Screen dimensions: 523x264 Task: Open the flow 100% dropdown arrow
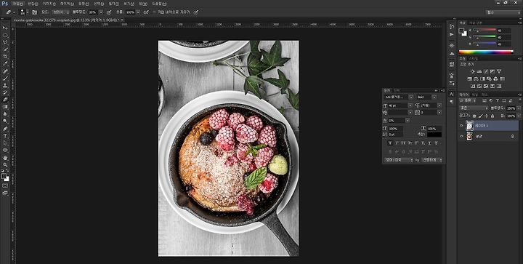tap(138, 12)
